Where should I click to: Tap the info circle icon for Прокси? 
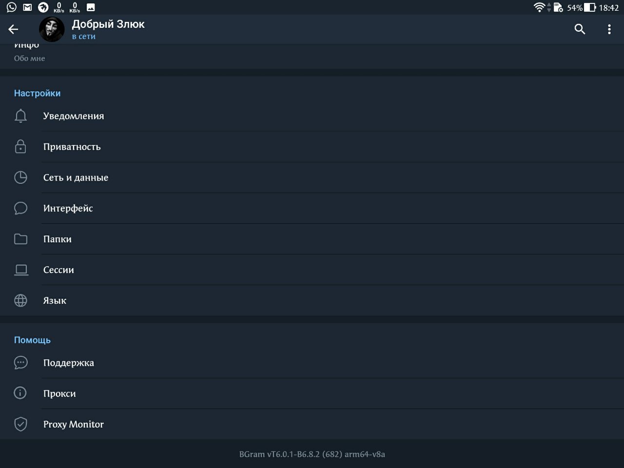coord(20,393)
